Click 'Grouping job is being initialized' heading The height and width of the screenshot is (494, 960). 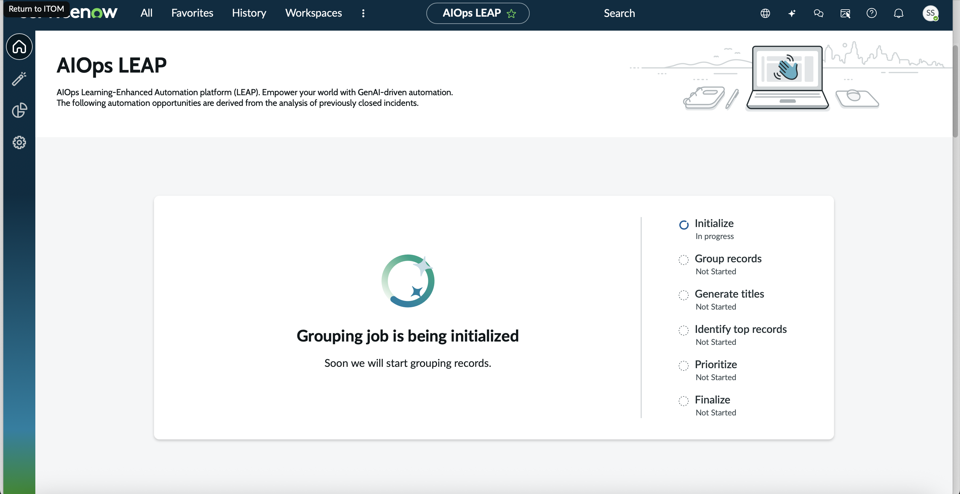pyautogui.click(x=408, y=336)
